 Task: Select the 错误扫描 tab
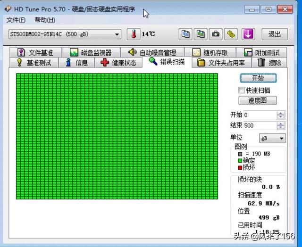(167, 62)
